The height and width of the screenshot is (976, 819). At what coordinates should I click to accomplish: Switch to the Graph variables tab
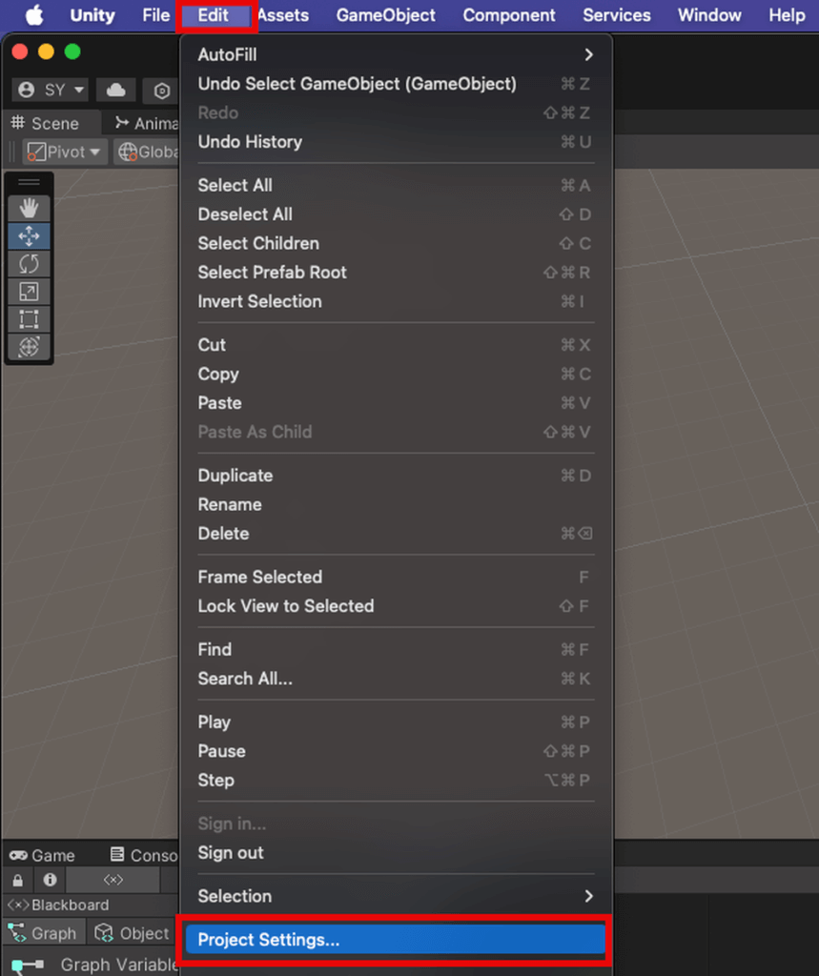point(43,933)
